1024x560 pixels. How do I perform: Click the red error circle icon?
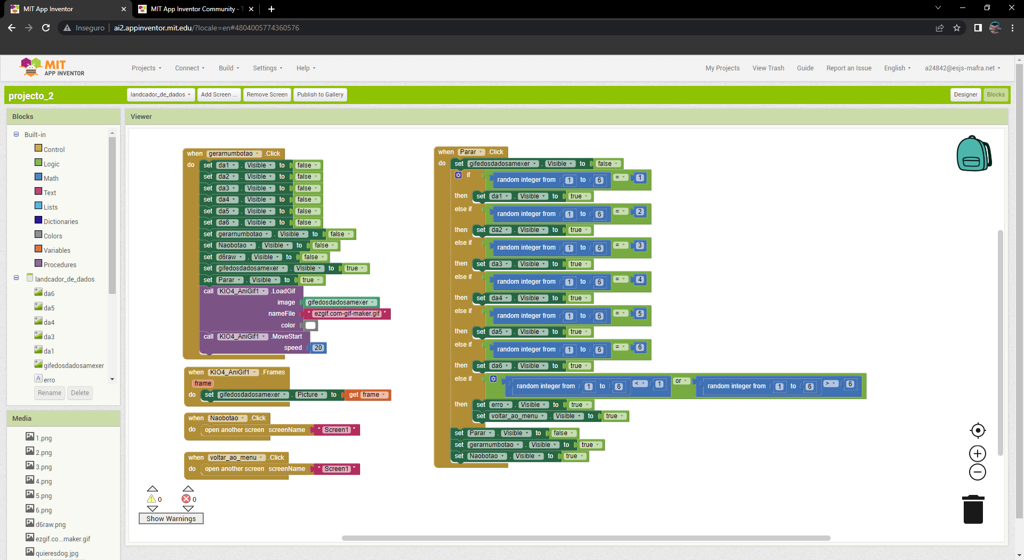pos(186,499)
